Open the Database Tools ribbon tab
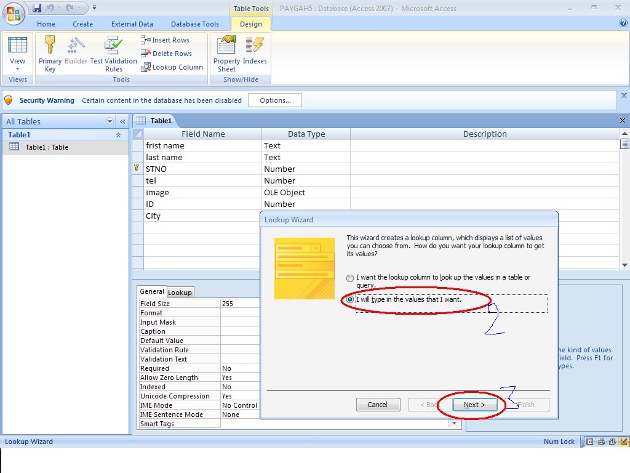Viewport: 630px width, 473px height. [x=195, y=24]
